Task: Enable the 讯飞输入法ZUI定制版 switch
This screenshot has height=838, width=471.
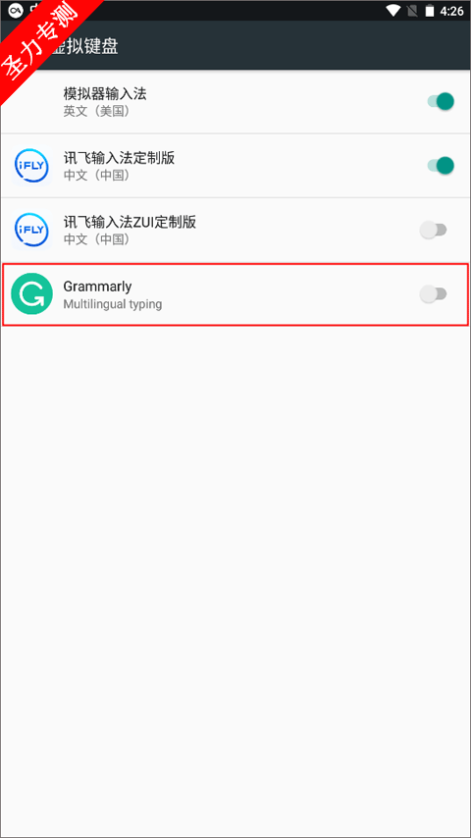Action: 433,231
